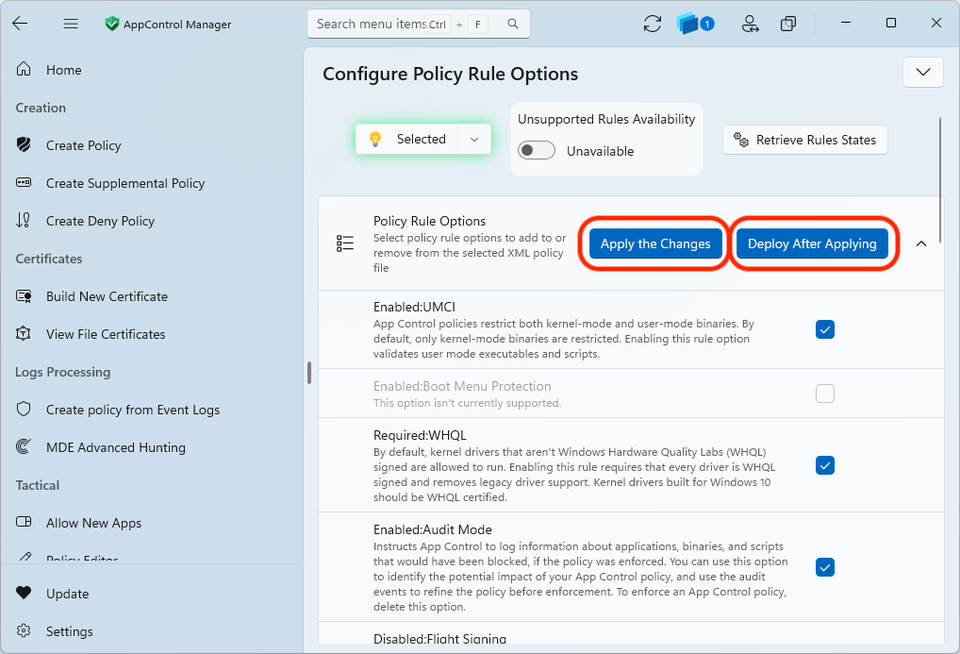This screenshot has width=960, height=654.
Task: Open the blue cube notification icon
Action: click(695, 24)
